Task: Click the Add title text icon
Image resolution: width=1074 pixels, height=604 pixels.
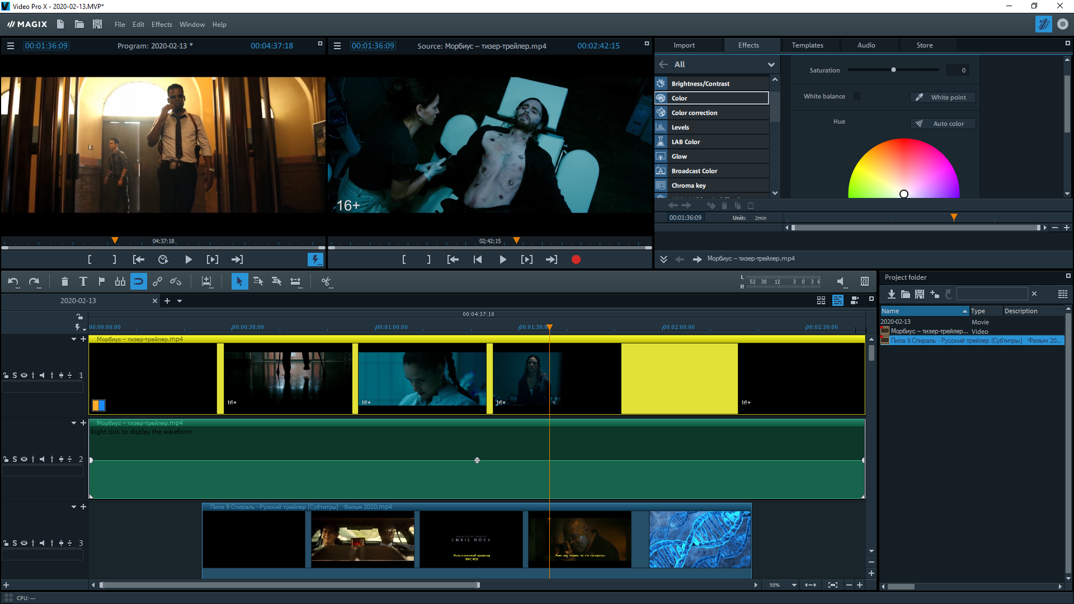Action: (83, 281)
